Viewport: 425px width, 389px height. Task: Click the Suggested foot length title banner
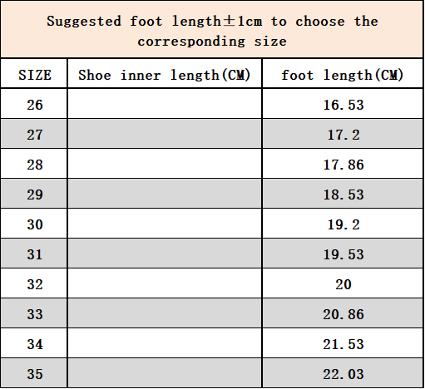click(x=212, y=29)
